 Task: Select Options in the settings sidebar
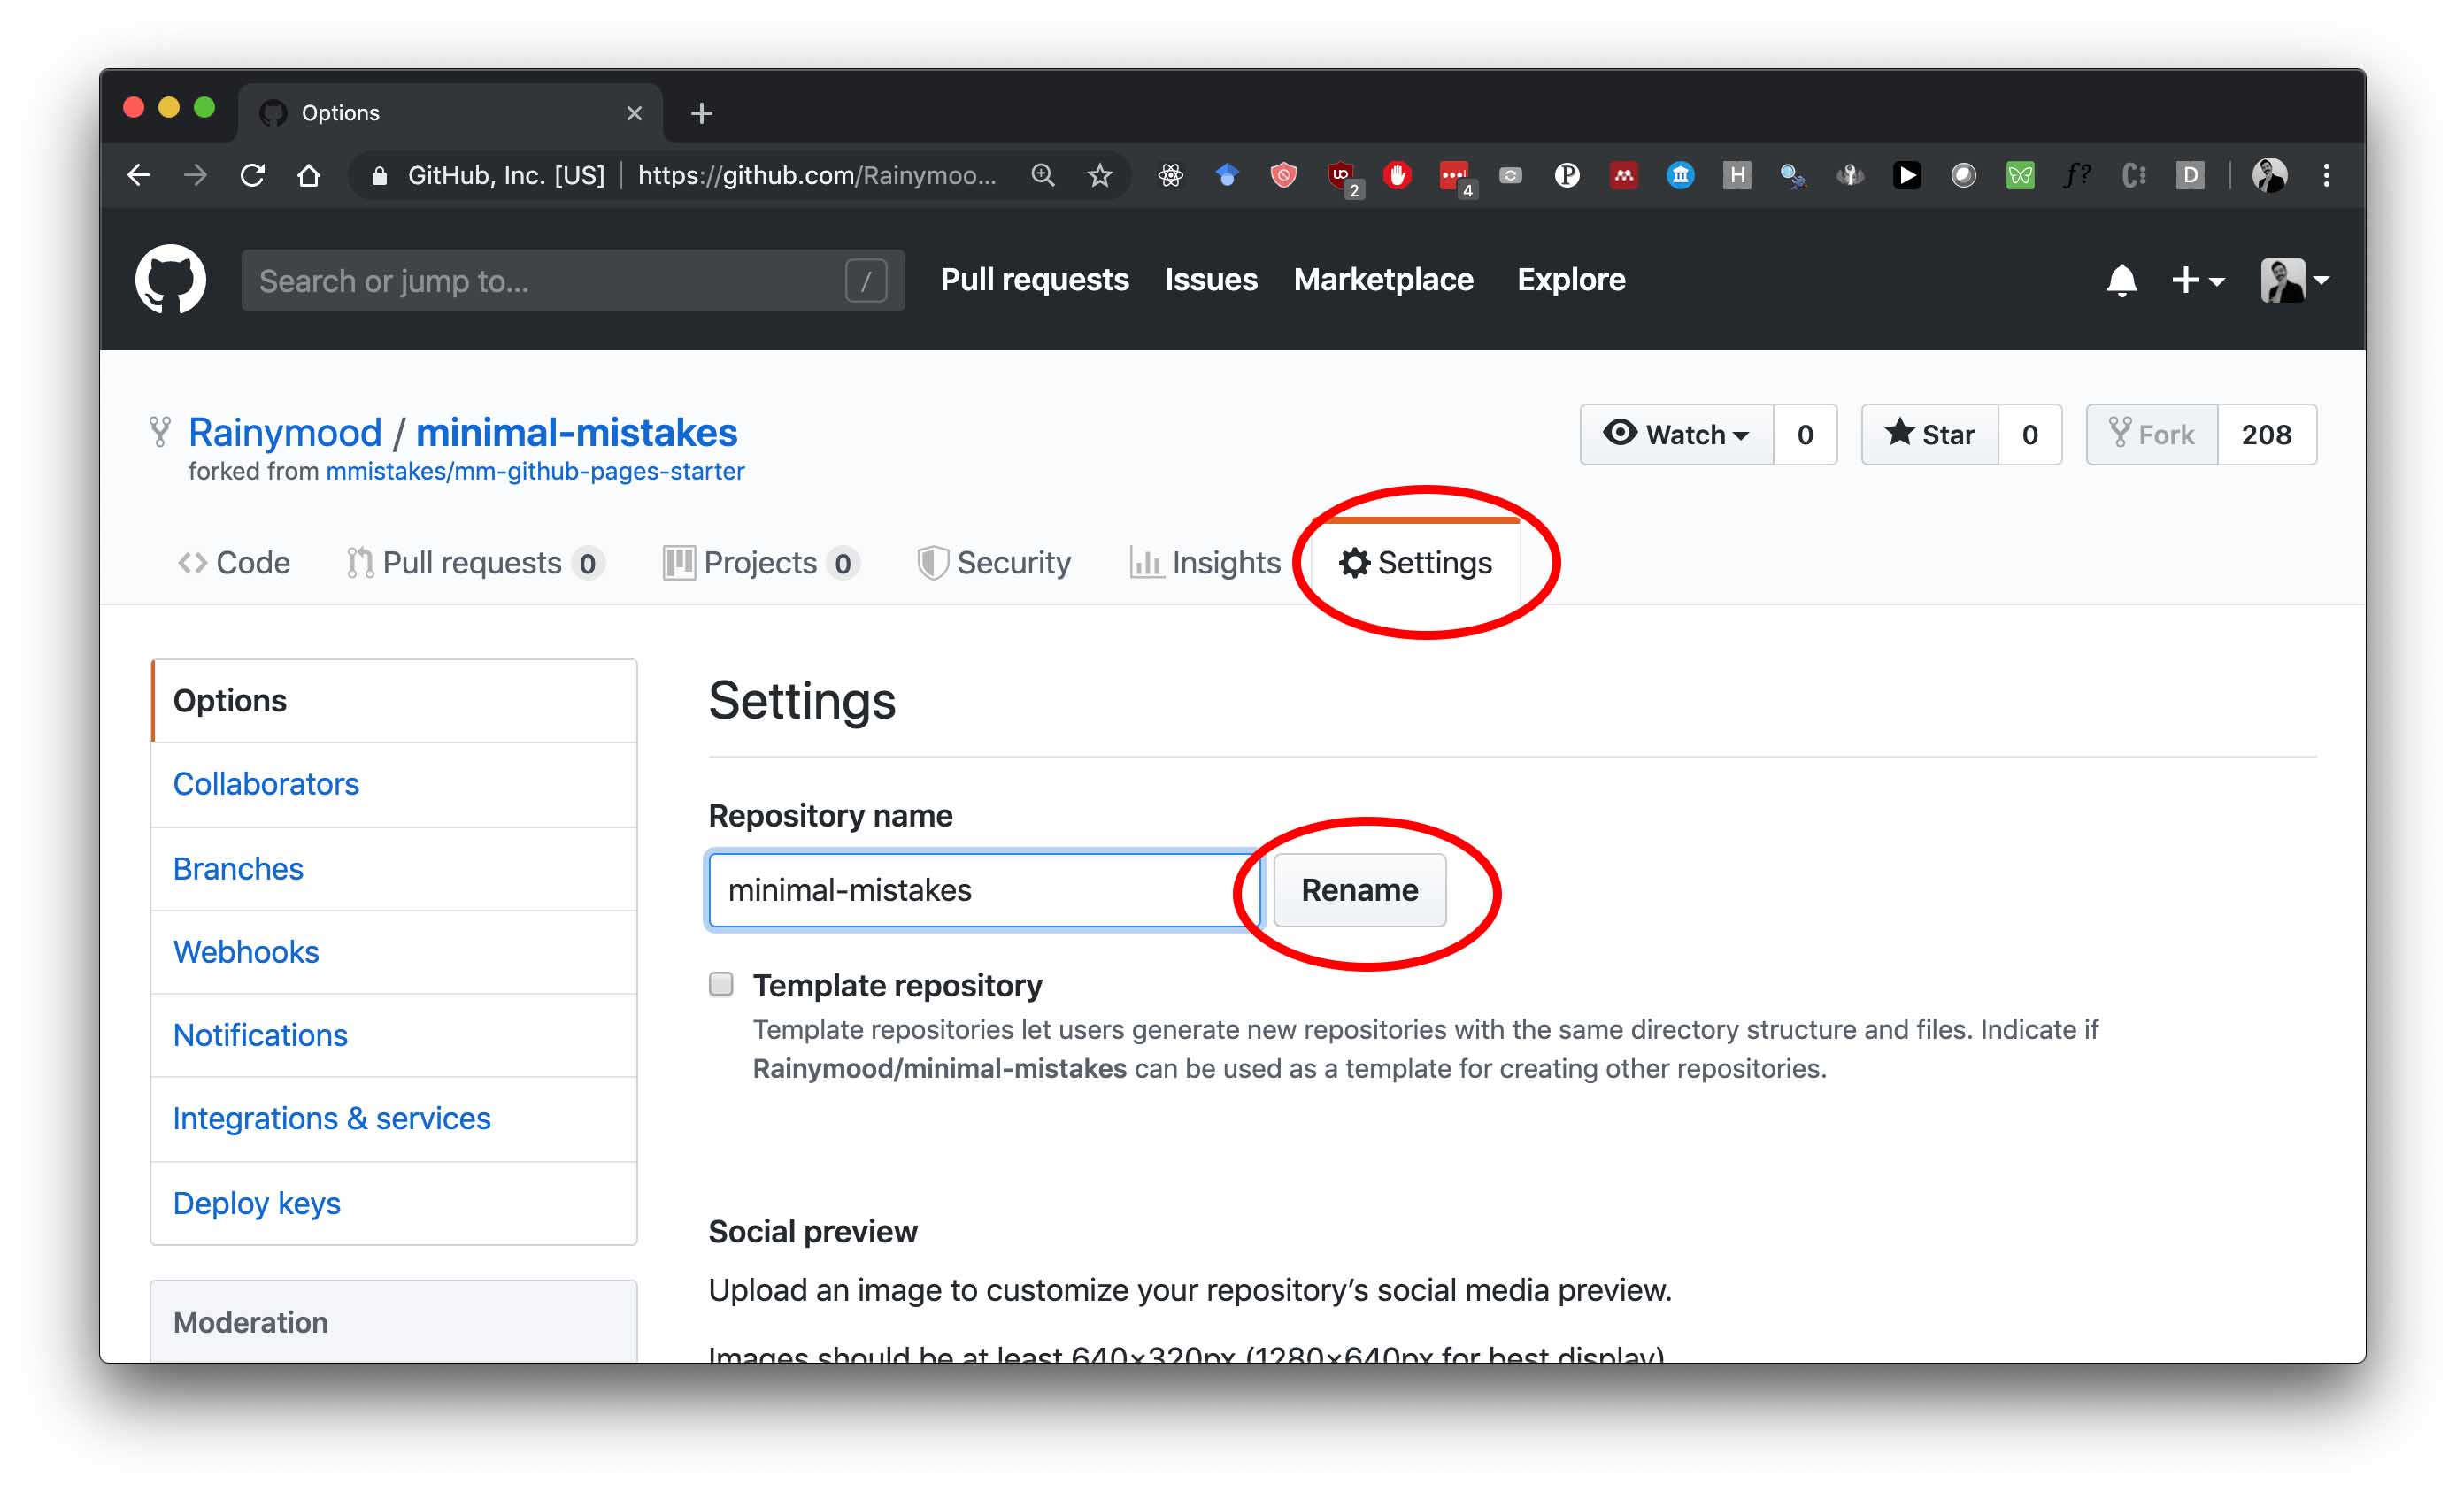tap(394, 701)
